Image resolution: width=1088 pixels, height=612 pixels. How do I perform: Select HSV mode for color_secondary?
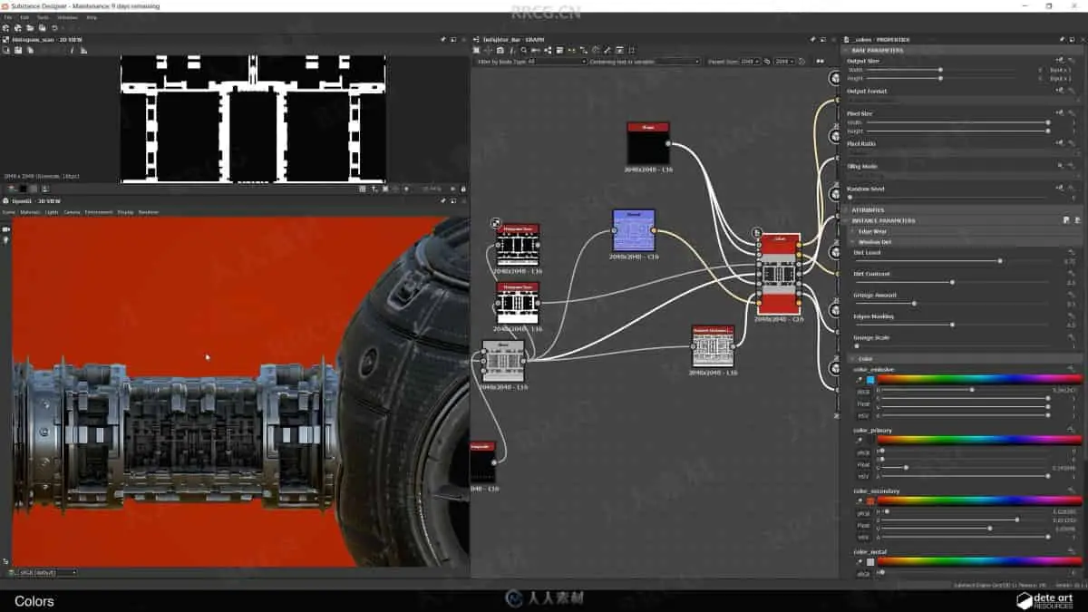[863, 536]
